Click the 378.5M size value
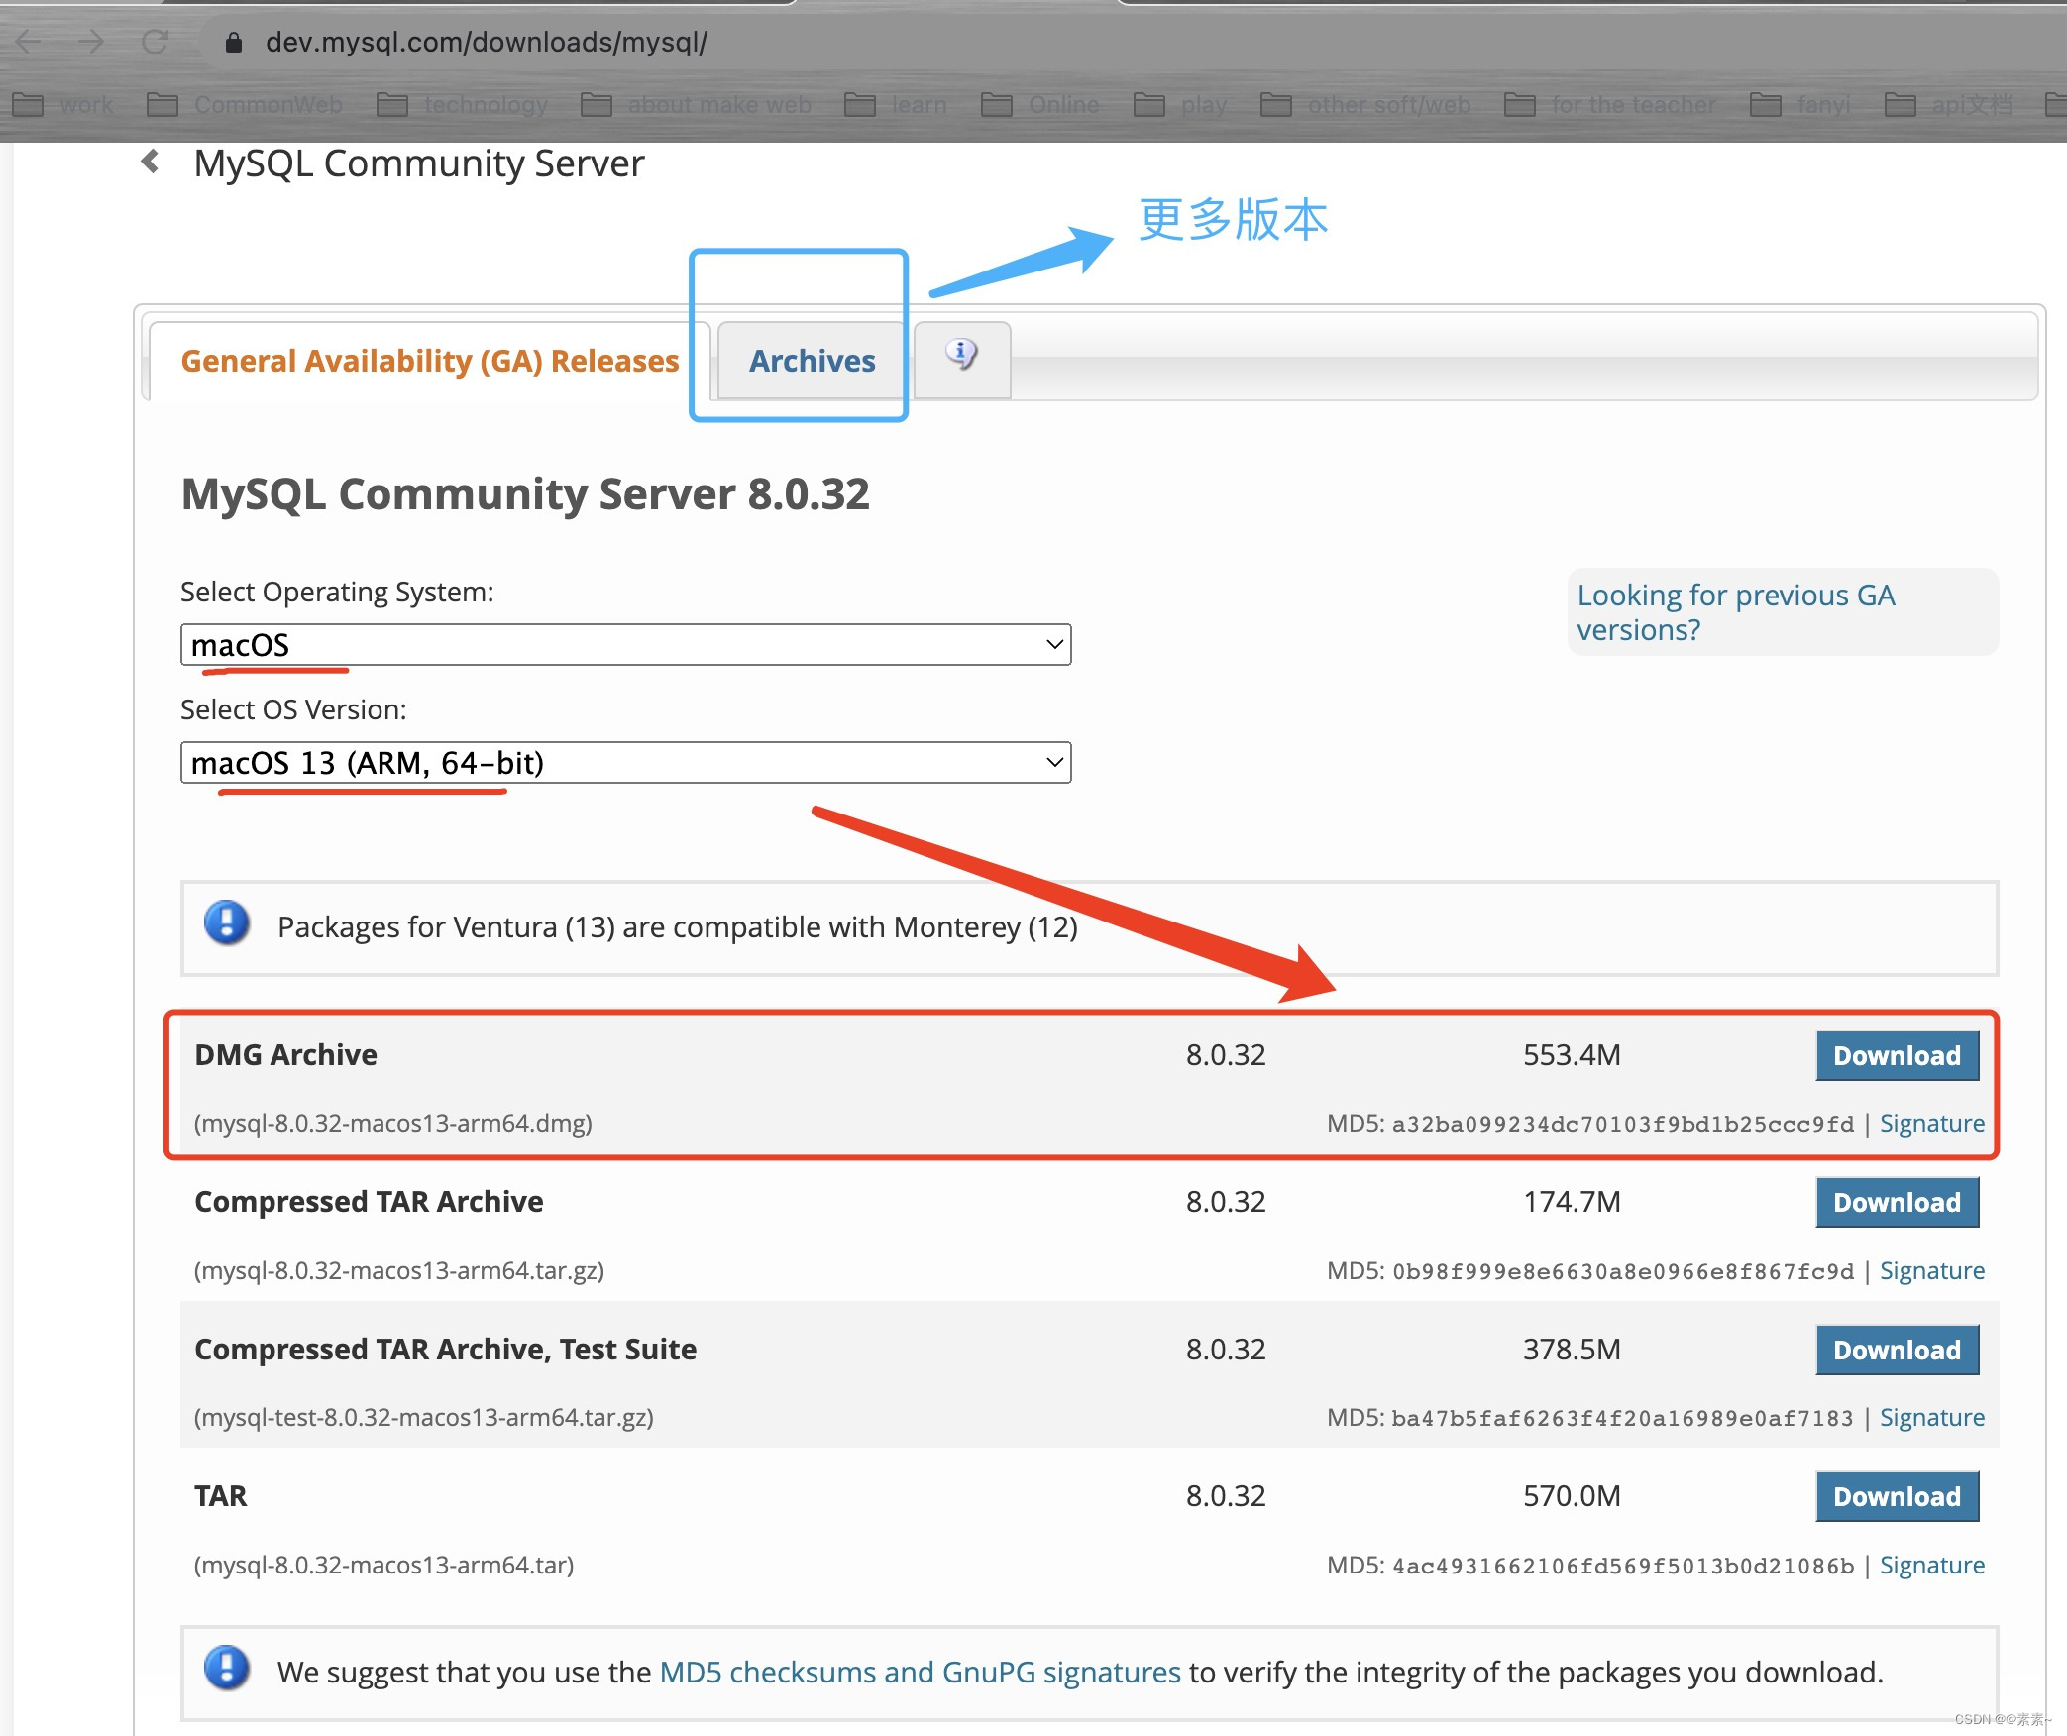 coord(1572,1350)
